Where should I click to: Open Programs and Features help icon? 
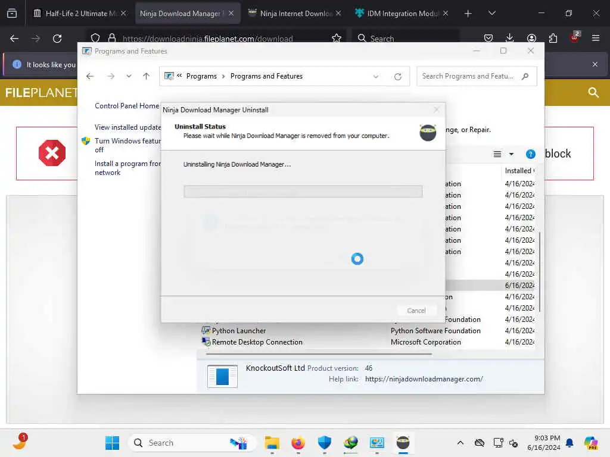530,154
